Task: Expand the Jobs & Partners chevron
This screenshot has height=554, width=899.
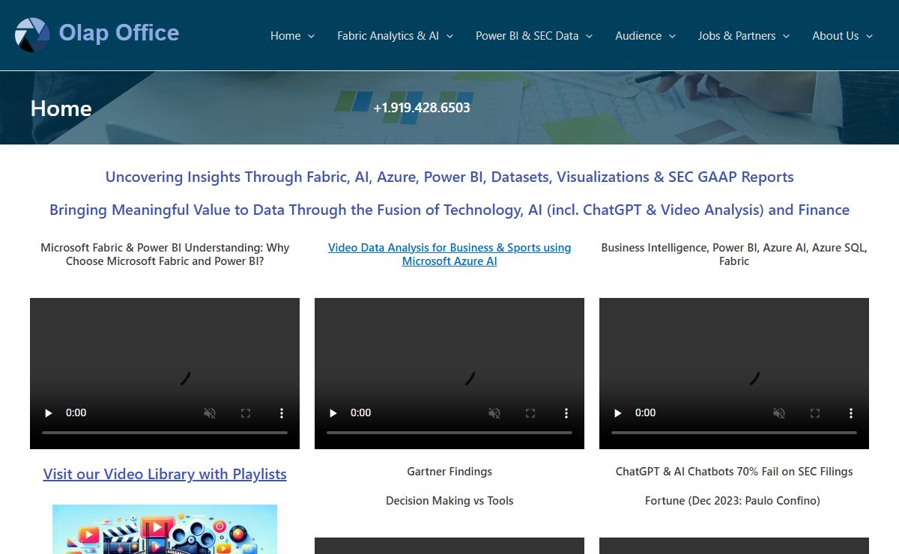Action: tap(786, 36)
